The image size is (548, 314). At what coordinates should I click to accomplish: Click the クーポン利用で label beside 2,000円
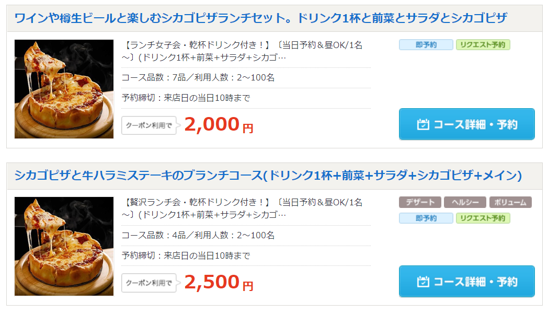[x=149, y=125]
